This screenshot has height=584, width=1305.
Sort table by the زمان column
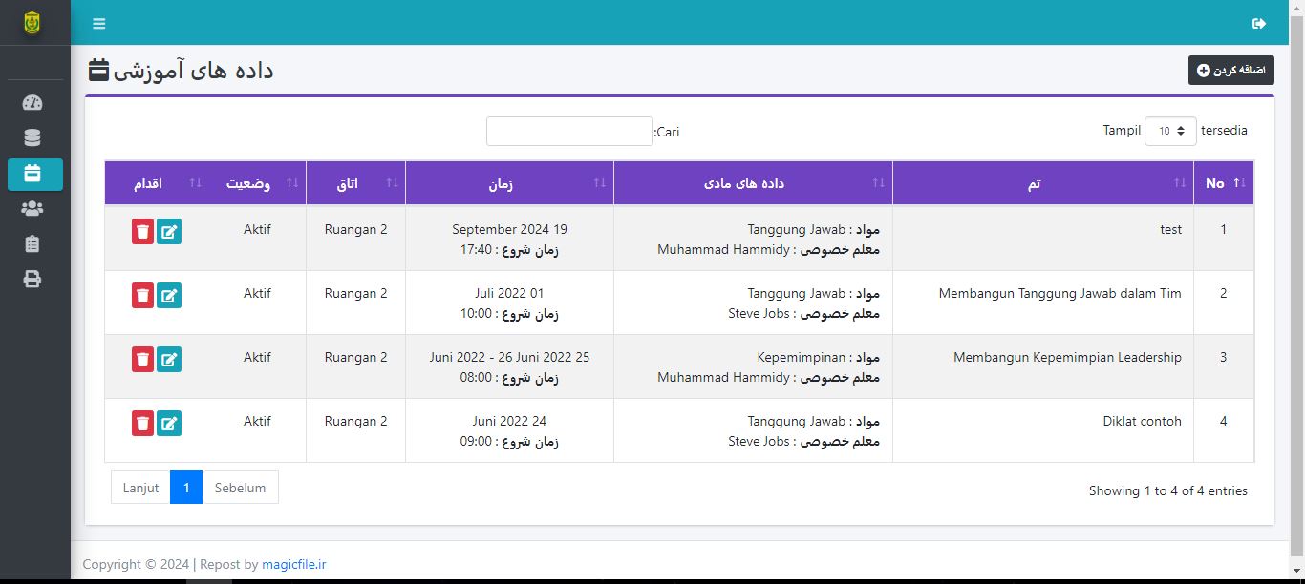coord(509,183)
